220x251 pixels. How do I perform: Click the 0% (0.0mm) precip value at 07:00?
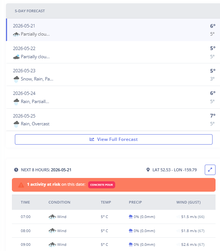[144, 217]
